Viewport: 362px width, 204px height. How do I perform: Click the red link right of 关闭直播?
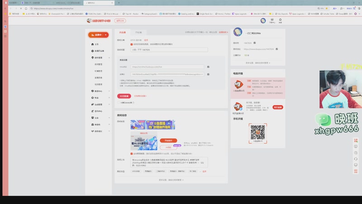[x=140, y=96]
